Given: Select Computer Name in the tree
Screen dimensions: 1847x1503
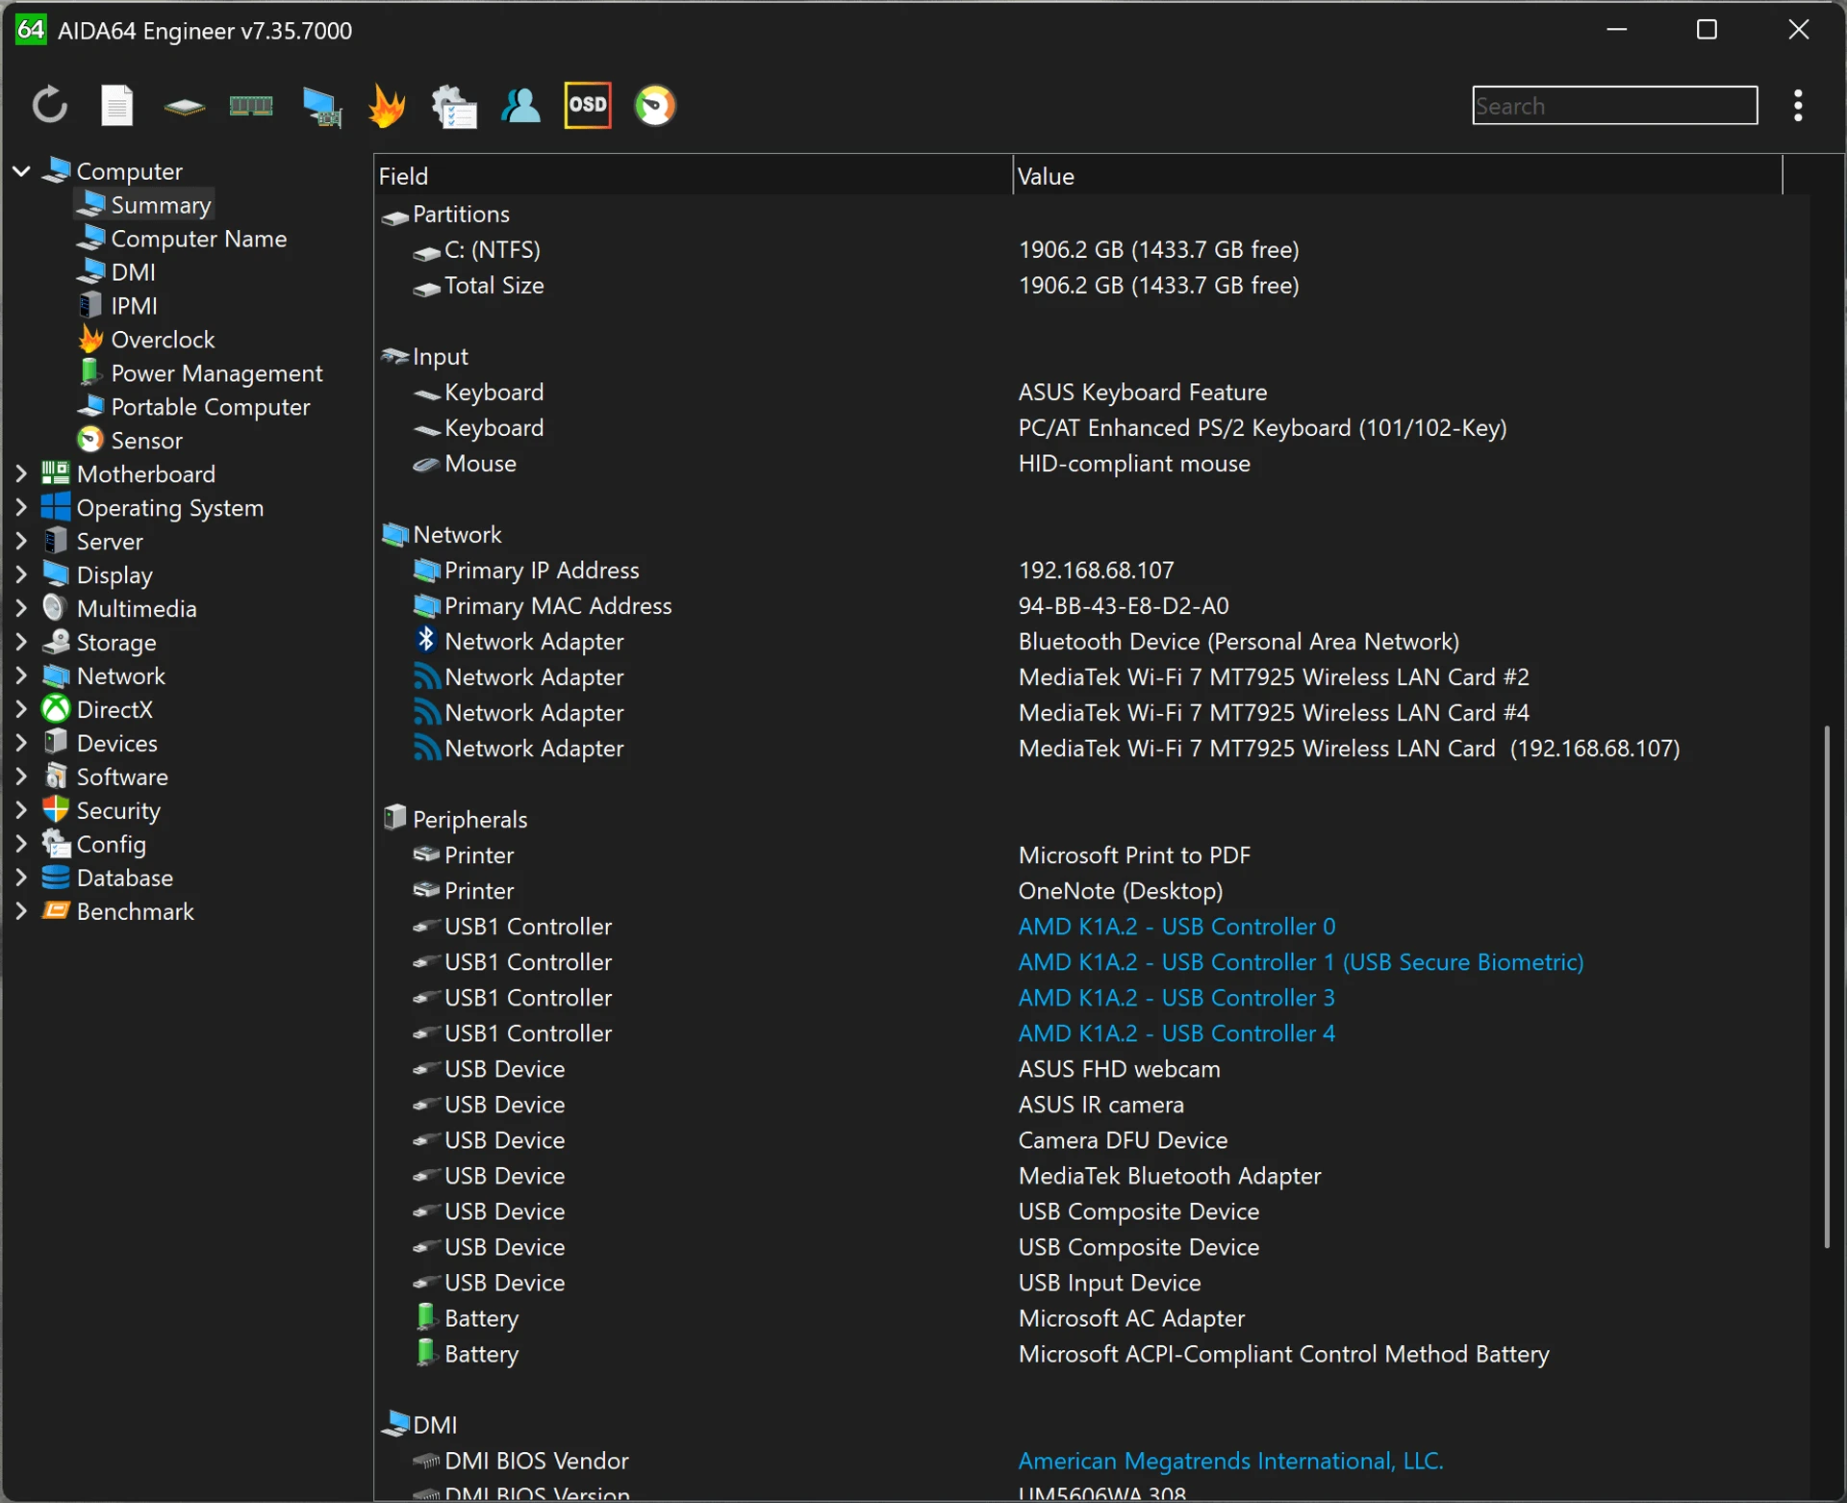Looking at the screenshot, I should point(183,239).
